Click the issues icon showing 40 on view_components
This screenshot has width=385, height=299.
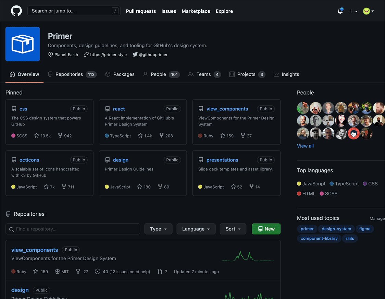98,271
